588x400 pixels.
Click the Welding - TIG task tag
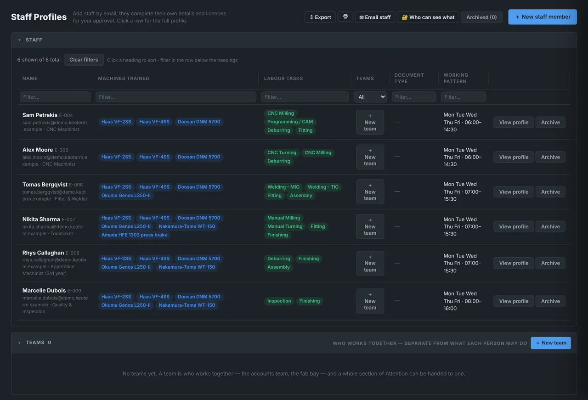point(323,187)
